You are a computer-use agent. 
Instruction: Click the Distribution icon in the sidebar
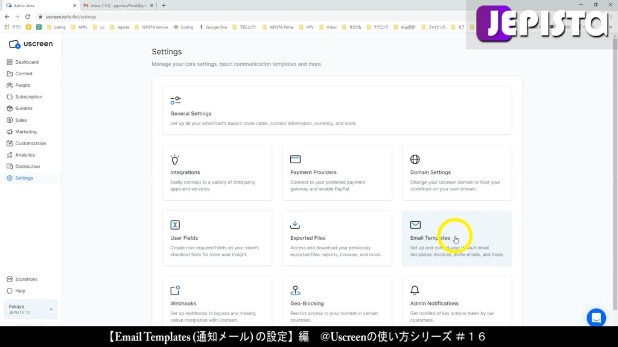[10, 166]
